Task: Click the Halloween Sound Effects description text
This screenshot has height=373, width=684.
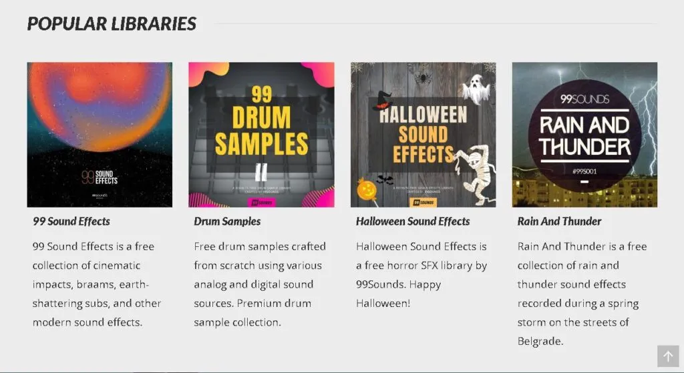Action: pyautogui.click(x=421, y=274)
